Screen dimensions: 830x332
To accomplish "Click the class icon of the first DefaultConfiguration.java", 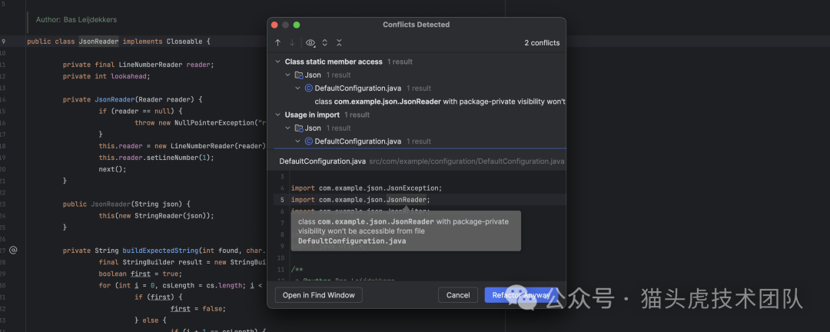I will tap(309, 88).
